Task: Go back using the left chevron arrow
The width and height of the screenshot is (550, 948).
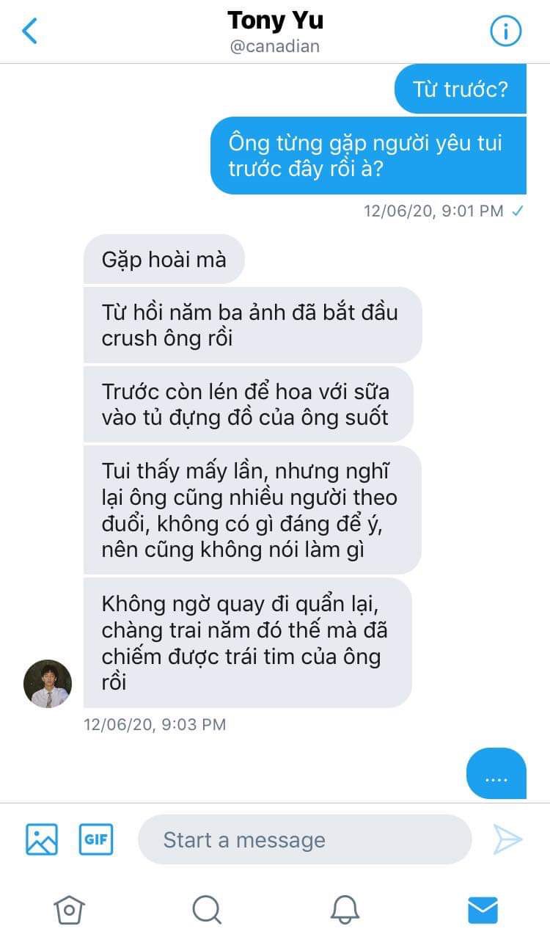Action: (29, 32)
